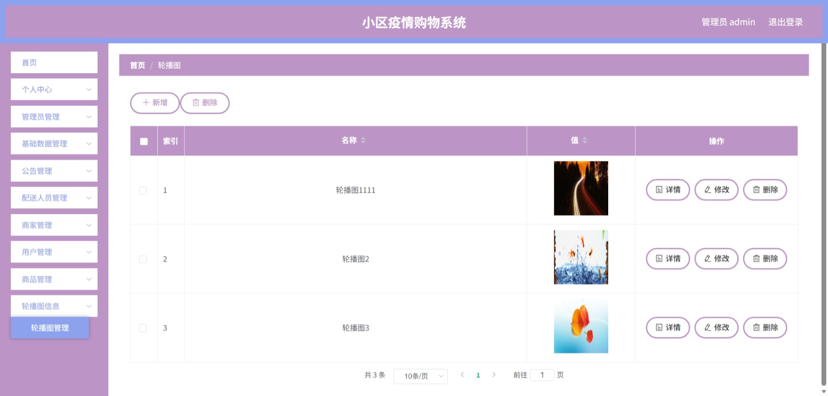Delete the 轮播图3 row
The width and height of the screenshot is (828, 396).
[765, 327]
